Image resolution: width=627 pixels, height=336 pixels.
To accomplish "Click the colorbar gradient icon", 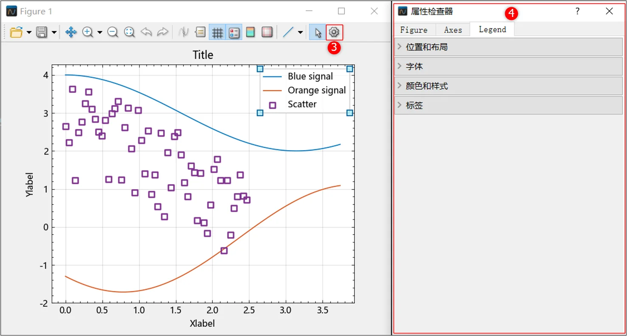I will click(250, 32).
